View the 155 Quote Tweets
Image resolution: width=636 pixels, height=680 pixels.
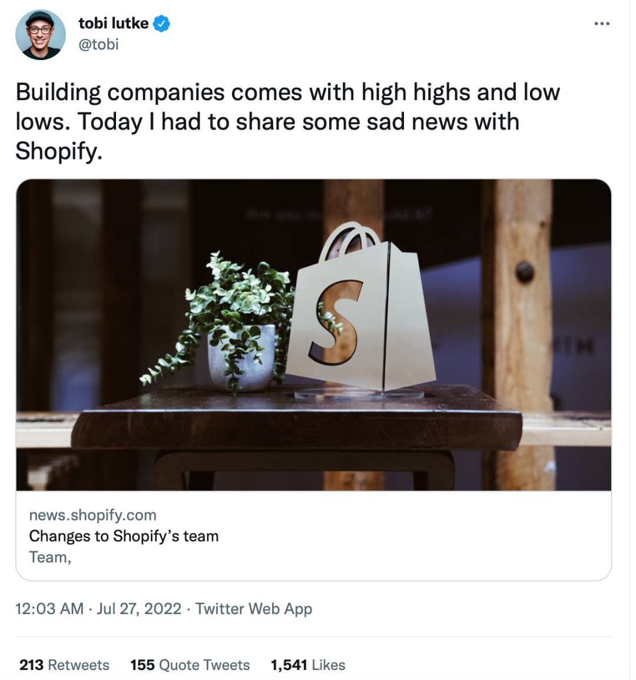click(190, 665)
